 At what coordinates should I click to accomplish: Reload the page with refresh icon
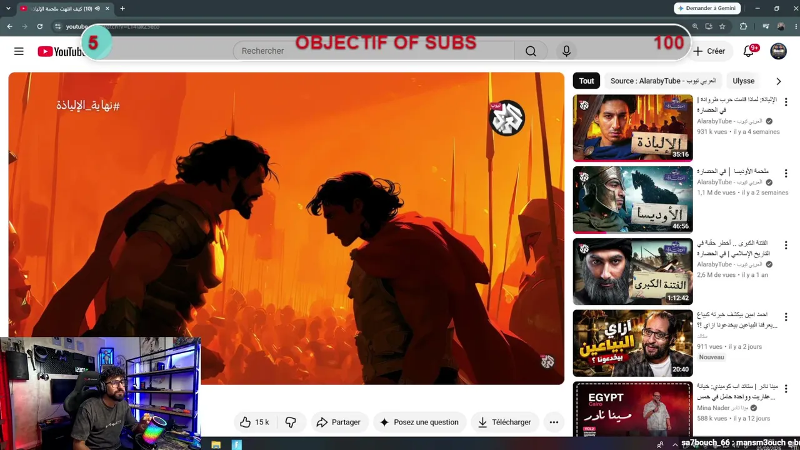point(40,26)
